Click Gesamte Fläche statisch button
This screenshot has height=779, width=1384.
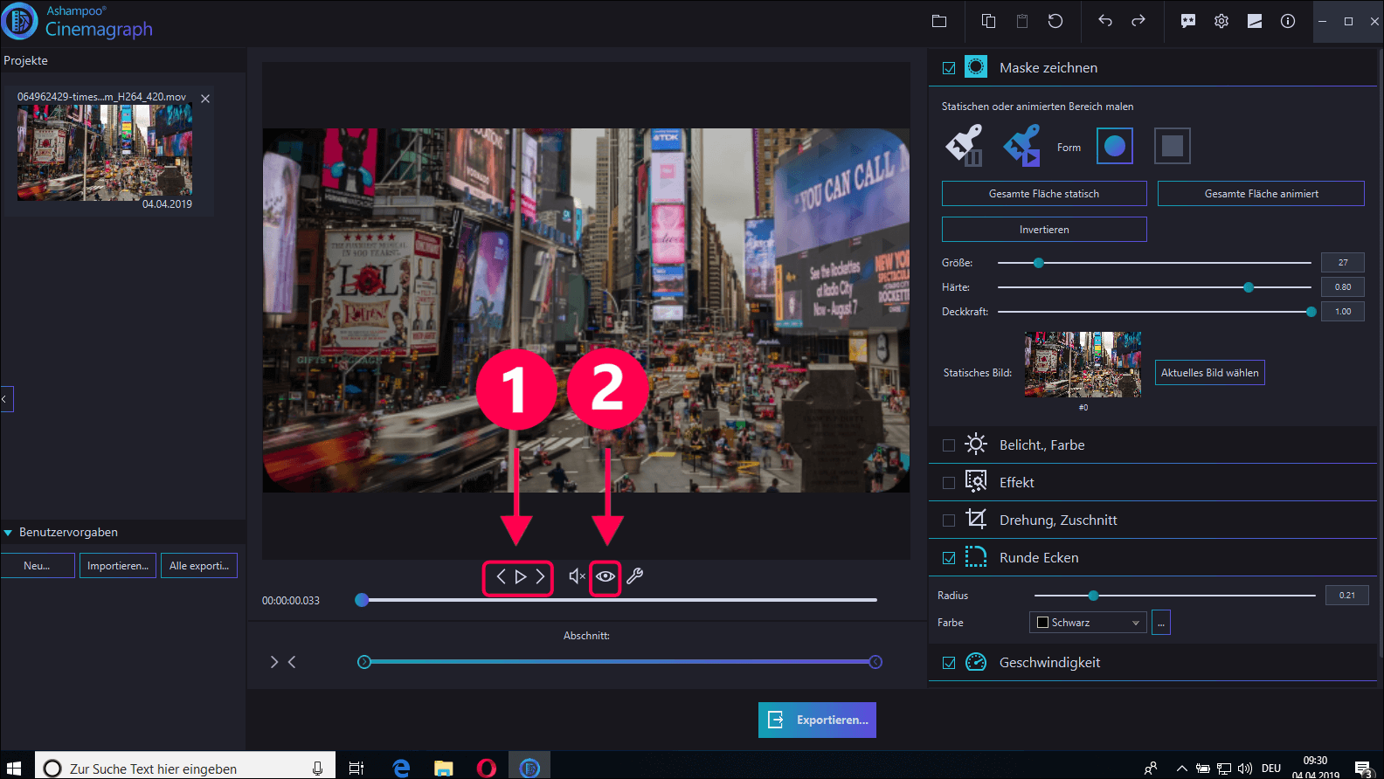(1044, 194)
